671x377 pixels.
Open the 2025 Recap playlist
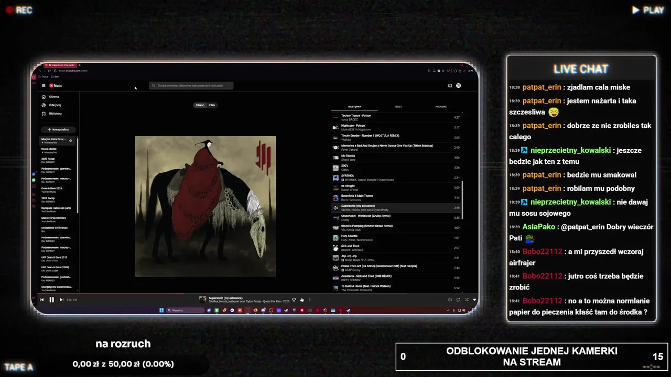click(58, 160)
